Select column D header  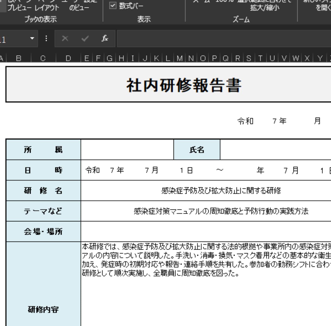click(68, 58)
